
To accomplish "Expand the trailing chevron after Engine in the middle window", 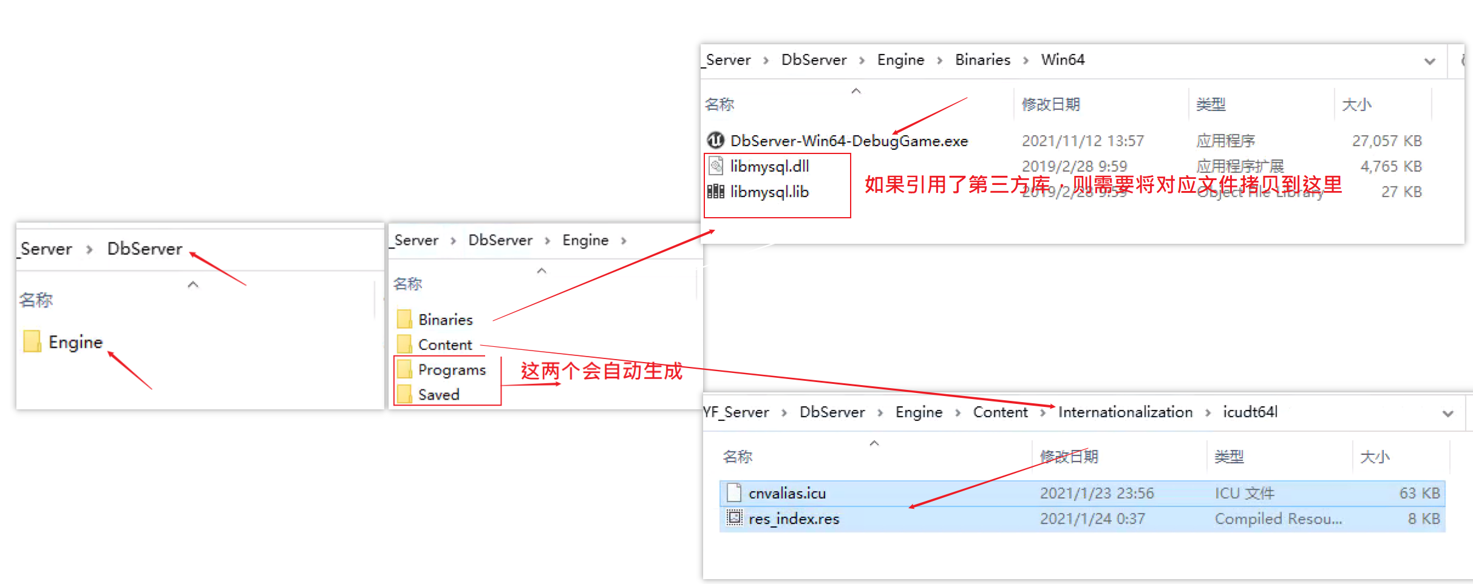I will click(623, 241).
